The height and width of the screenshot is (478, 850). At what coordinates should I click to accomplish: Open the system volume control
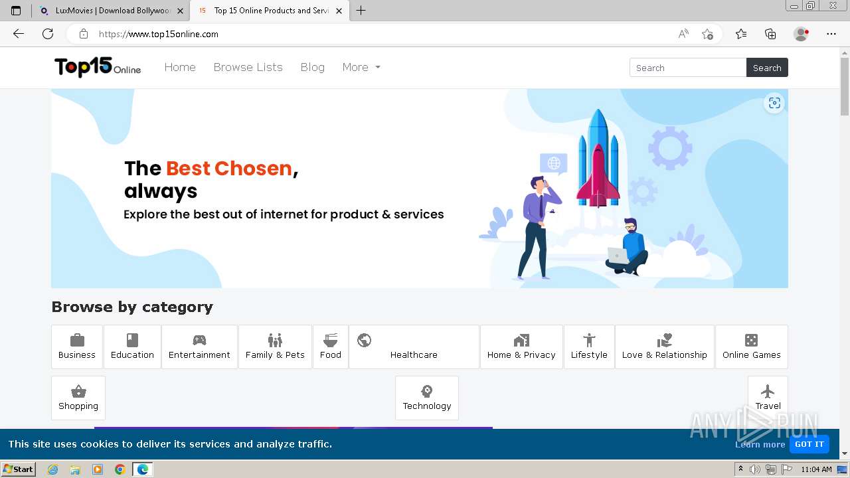click(x=755, y=469)
